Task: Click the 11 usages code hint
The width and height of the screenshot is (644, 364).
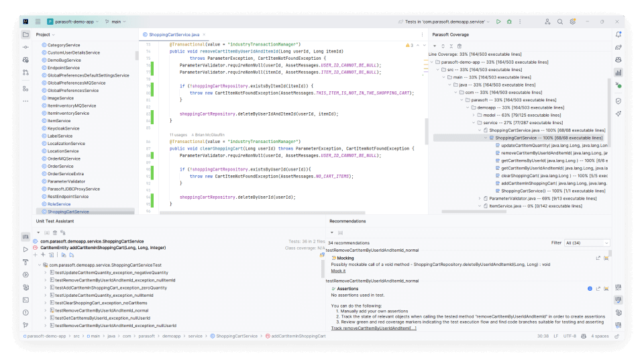Action: coord(178,135)
